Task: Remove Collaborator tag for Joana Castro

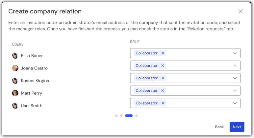Action: [x=163, y=66]
